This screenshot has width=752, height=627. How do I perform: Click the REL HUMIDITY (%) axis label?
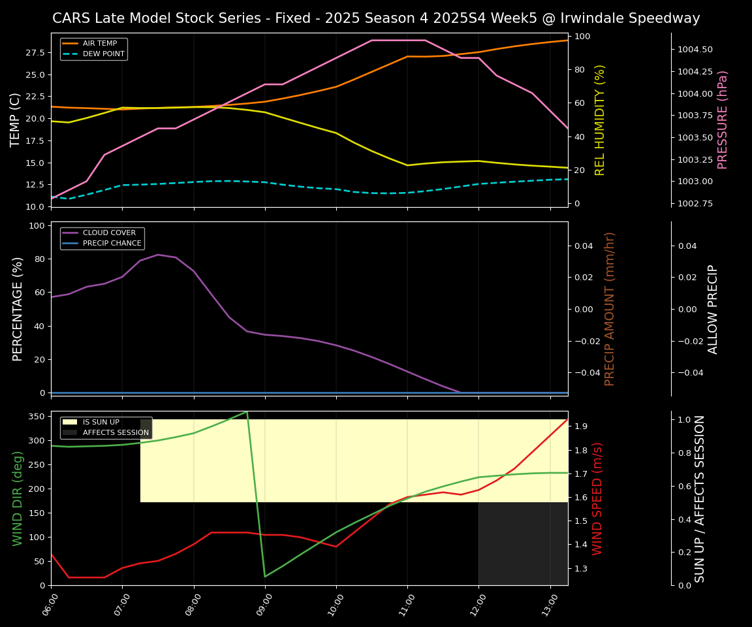601,120
